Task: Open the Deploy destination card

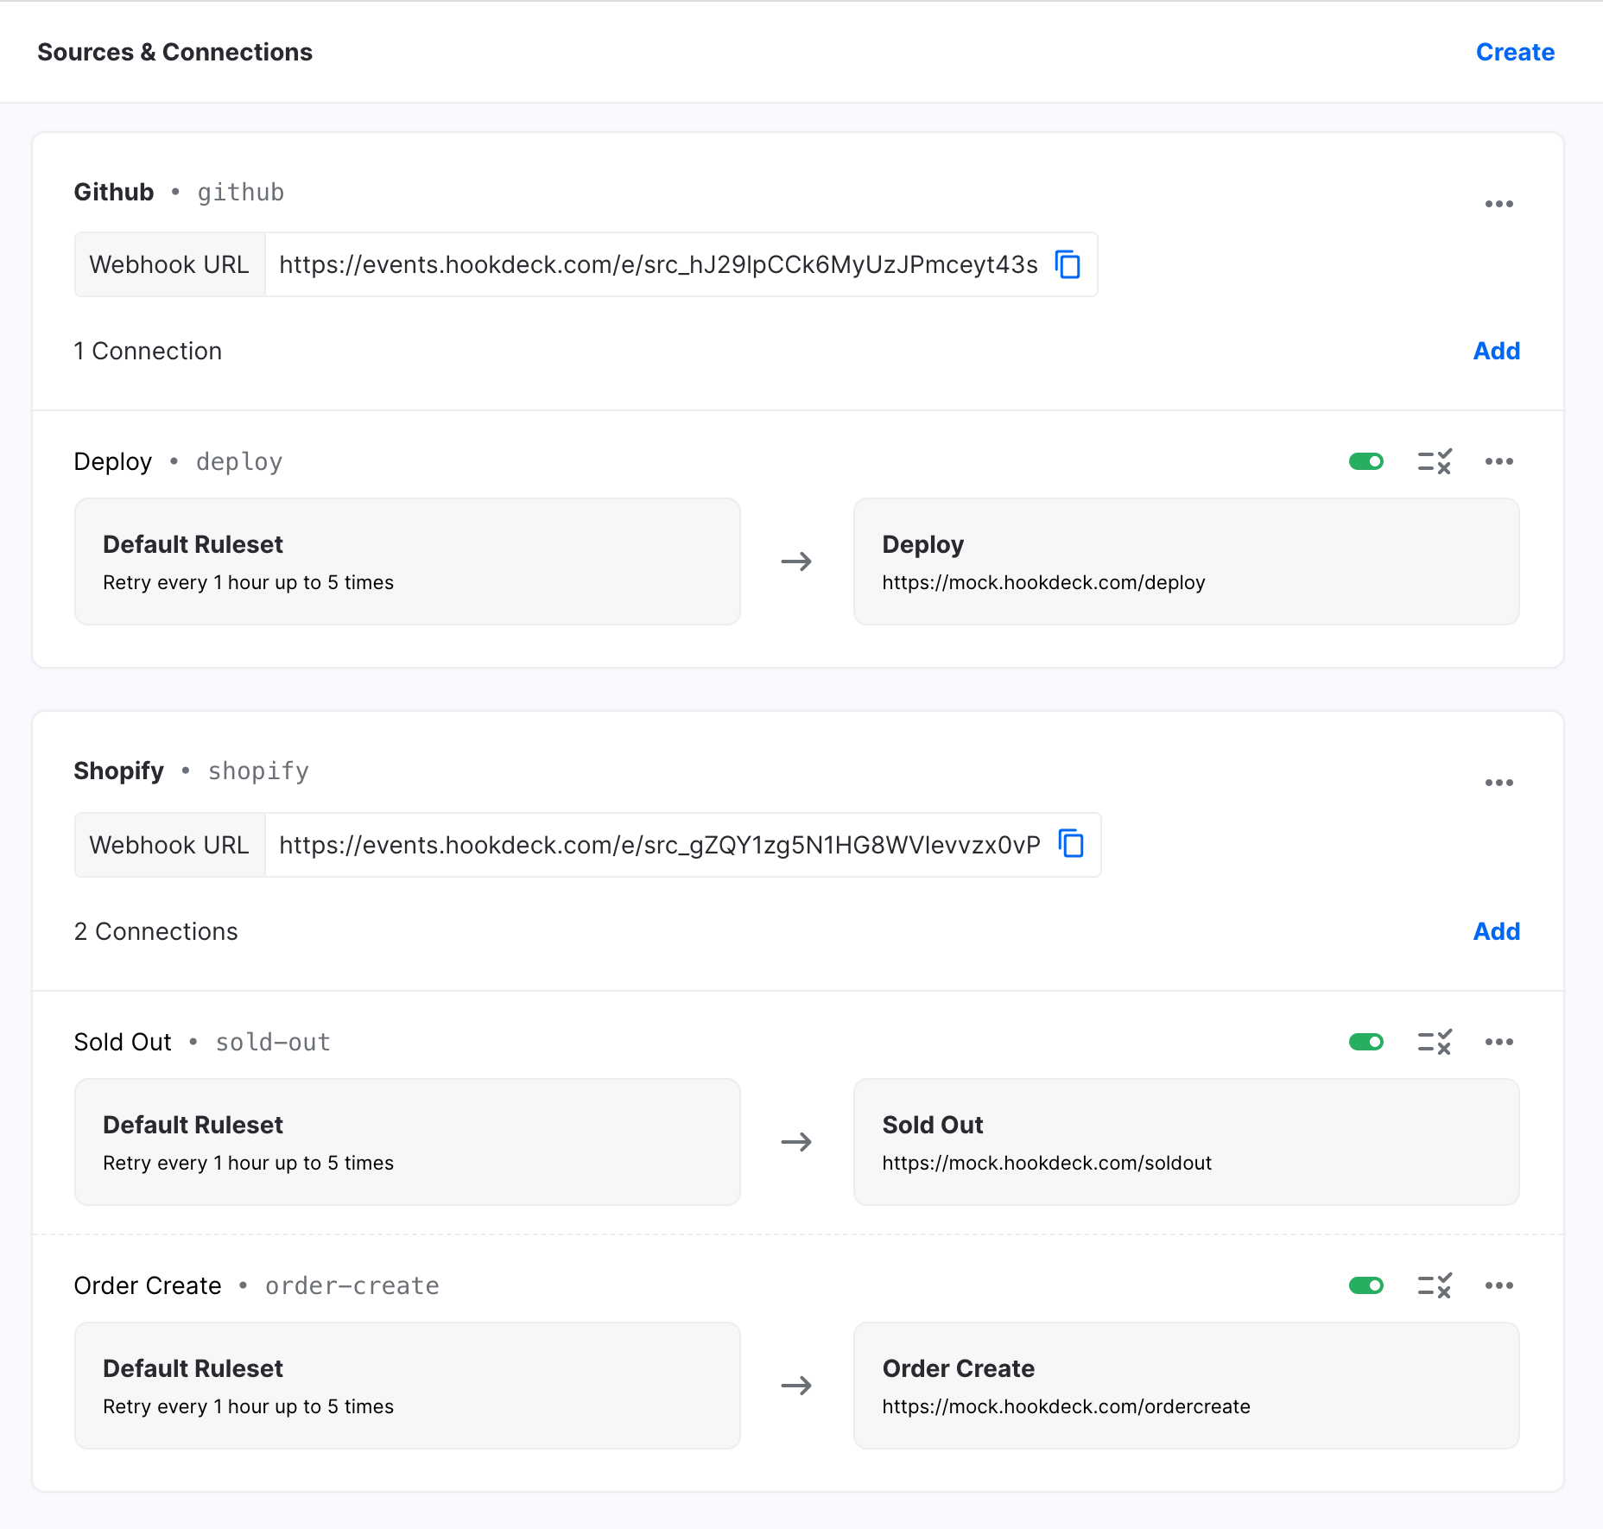Action: (x=1186, y=561)
